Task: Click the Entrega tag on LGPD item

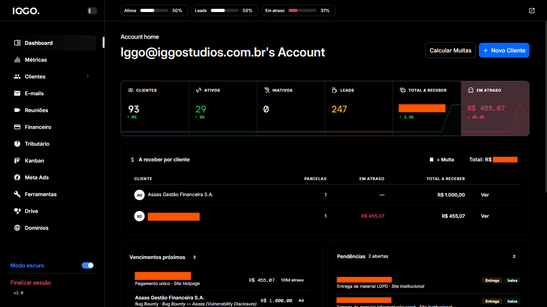Action: tap(492, 281)
